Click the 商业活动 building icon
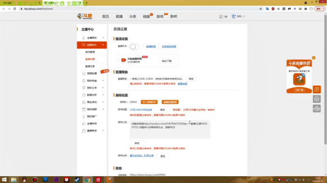The height and width of the screenshot is (183, 327). pyautogui.click(x=84, y=102)
